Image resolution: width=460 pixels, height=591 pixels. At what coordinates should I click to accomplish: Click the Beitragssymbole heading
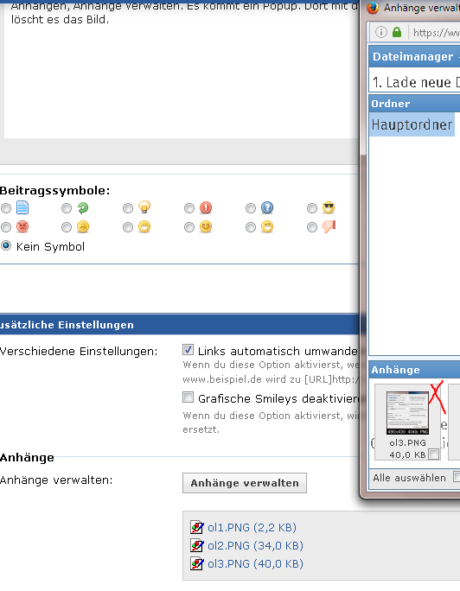[55, 190]
